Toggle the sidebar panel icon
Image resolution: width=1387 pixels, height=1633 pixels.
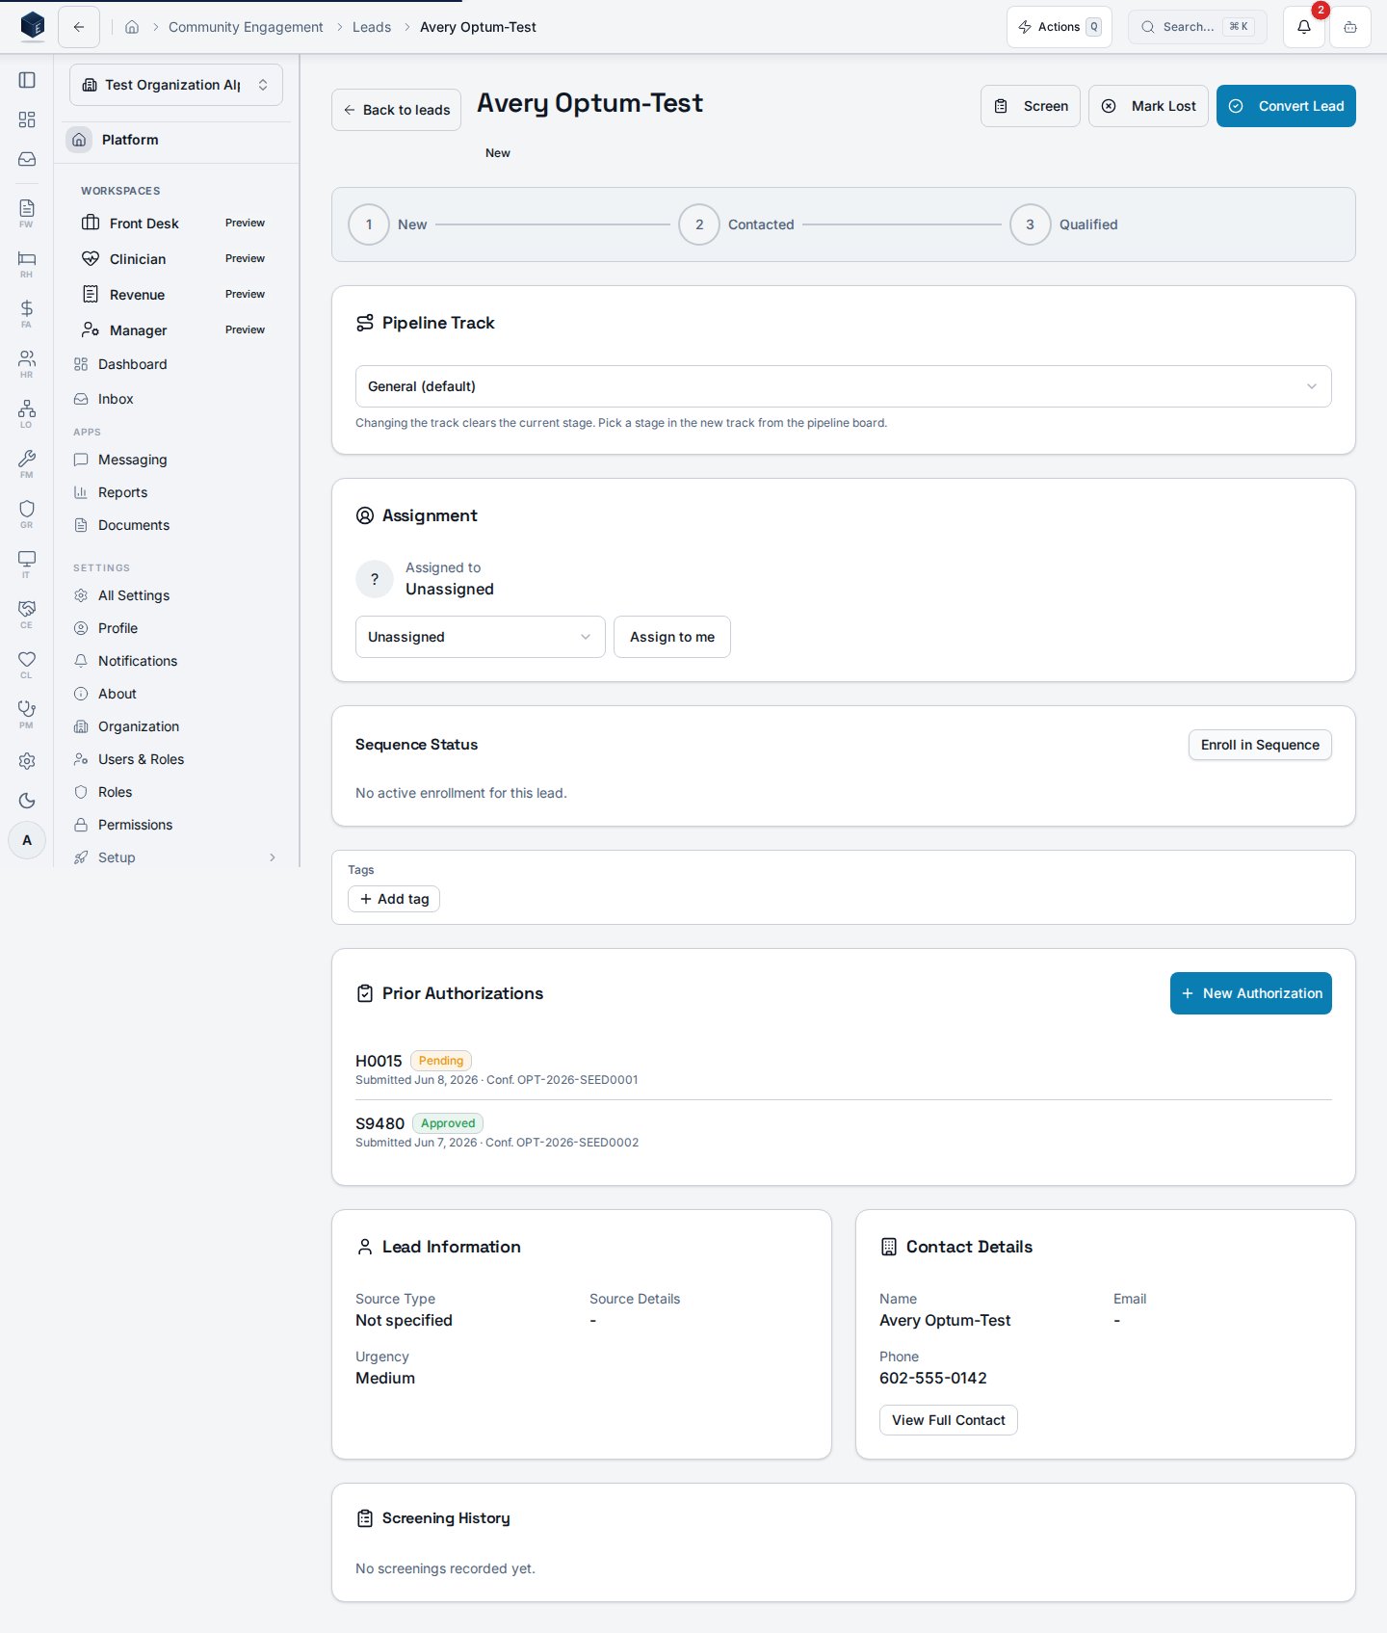(x=27, y=80)
